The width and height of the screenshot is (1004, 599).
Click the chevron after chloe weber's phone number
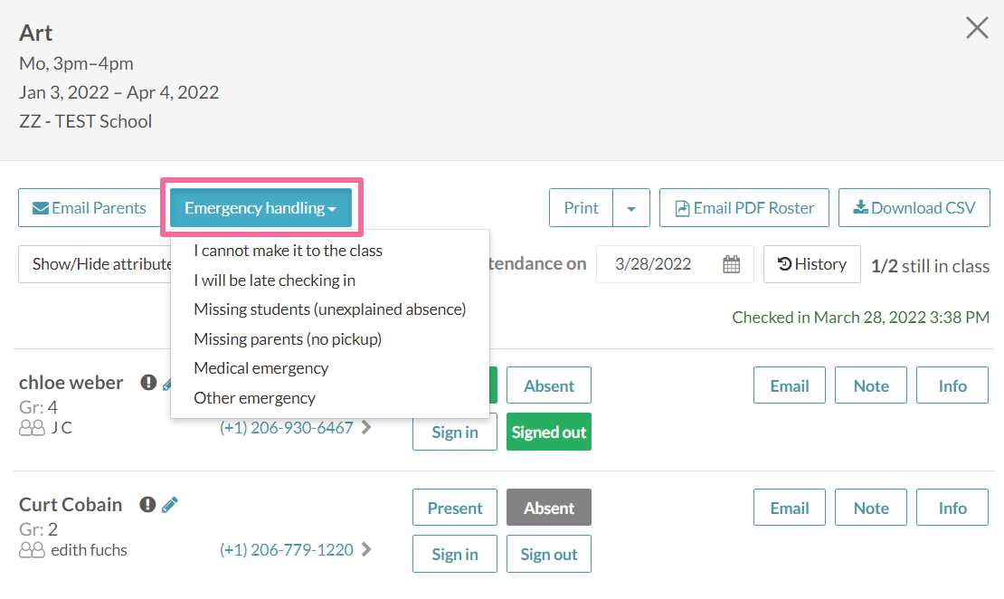coord(366,427)
